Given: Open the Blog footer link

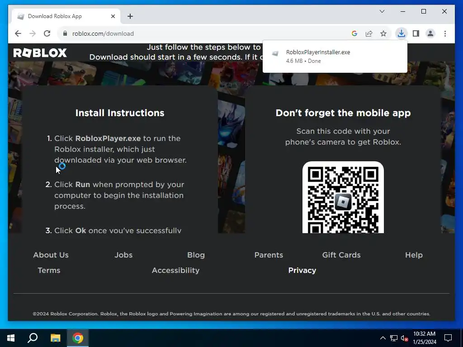Looking at the screenshot, I should click(x=196, y=255).
